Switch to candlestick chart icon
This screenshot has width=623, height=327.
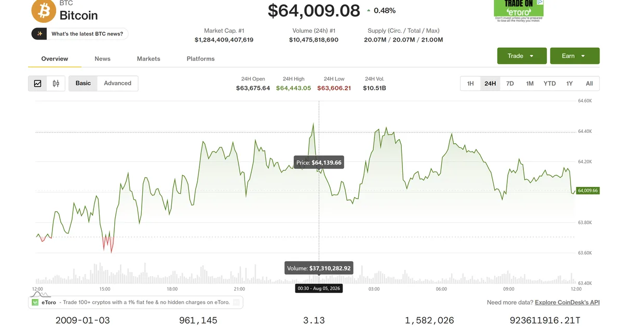[56, 83]
